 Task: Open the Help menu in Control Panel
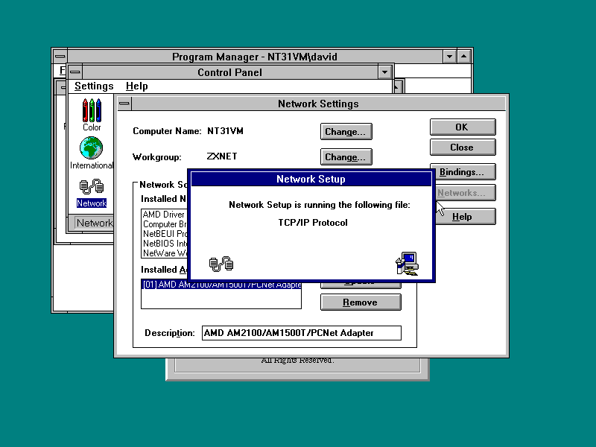(x=137, y=86)
